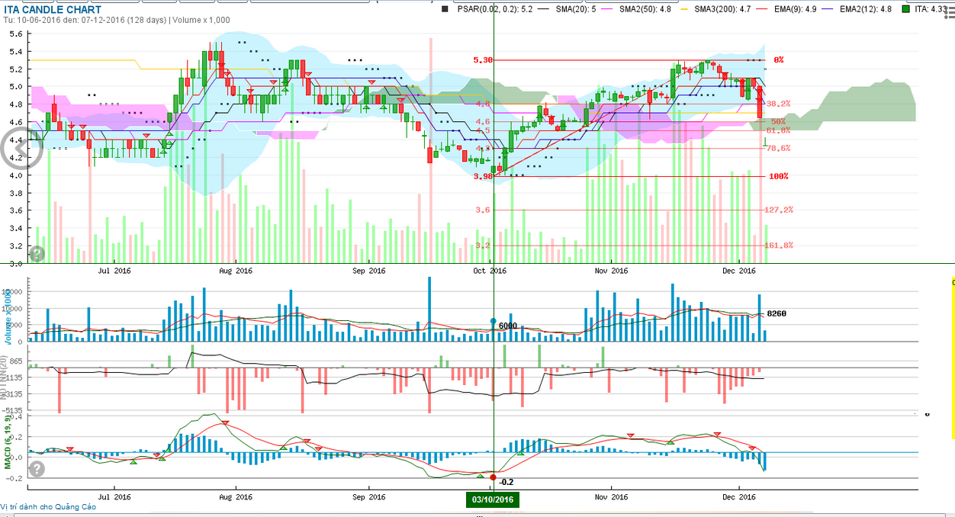Open help icon in candle chart panel

point(37,254)
